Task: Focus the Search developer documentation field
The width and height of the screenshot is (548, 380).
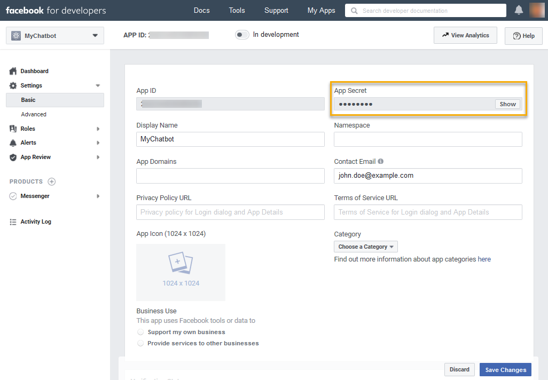Action: pos(425,11)
